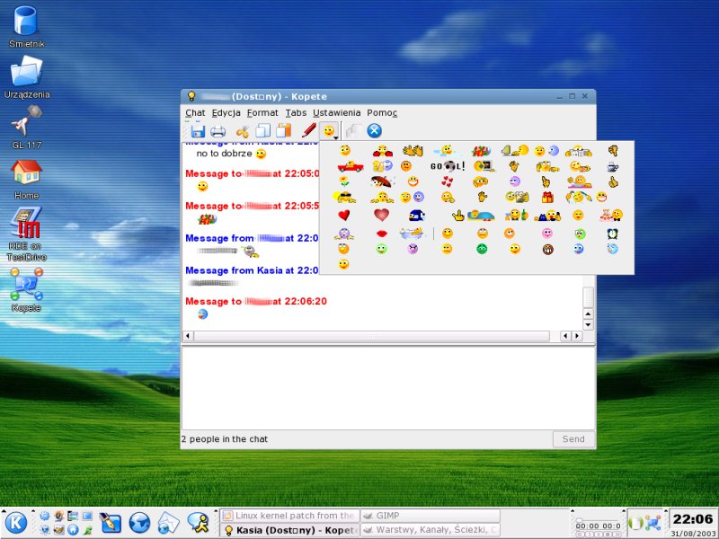Pick the dark green sick face emoticon
The width and height of the screenshot is (719, 539).
coord(482,249)
